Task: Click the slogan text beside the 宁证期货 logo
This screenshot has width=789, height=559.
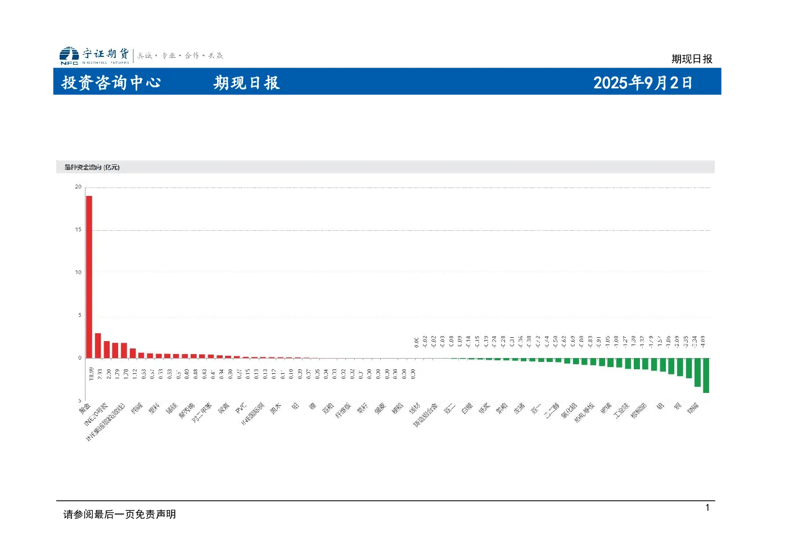Action: [x=180, y=56]
